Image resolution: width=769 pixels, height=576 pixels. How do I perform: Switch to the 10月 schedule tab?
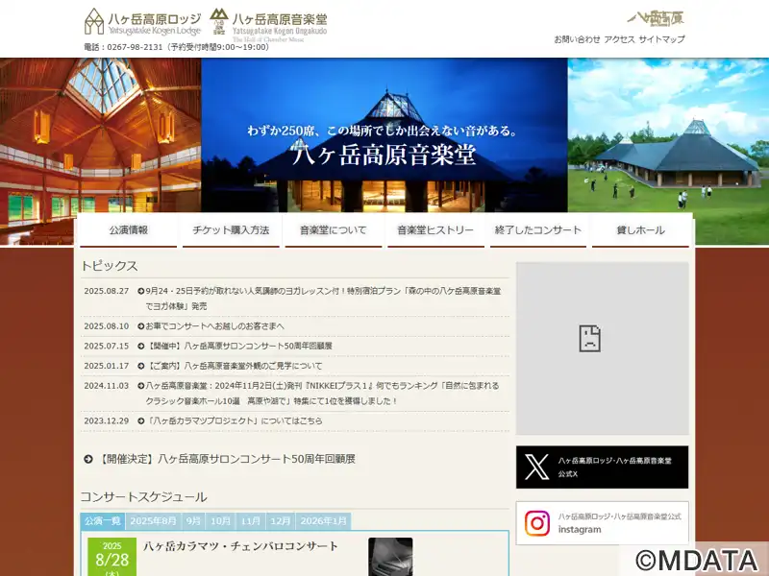click(221, 521)
